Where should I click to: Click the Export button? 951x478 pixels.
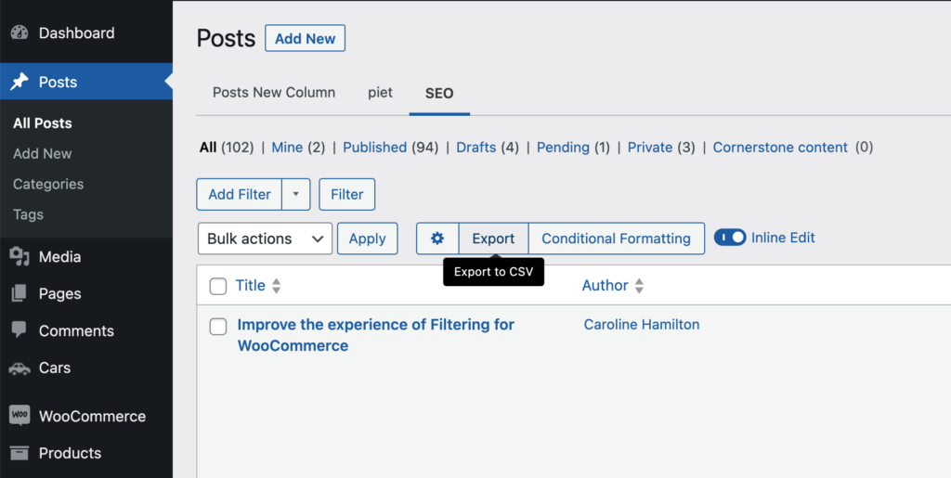coord(493,239)
